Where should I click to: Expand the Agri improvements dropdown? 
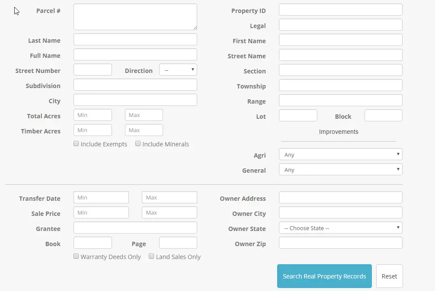tap(340, 155)
